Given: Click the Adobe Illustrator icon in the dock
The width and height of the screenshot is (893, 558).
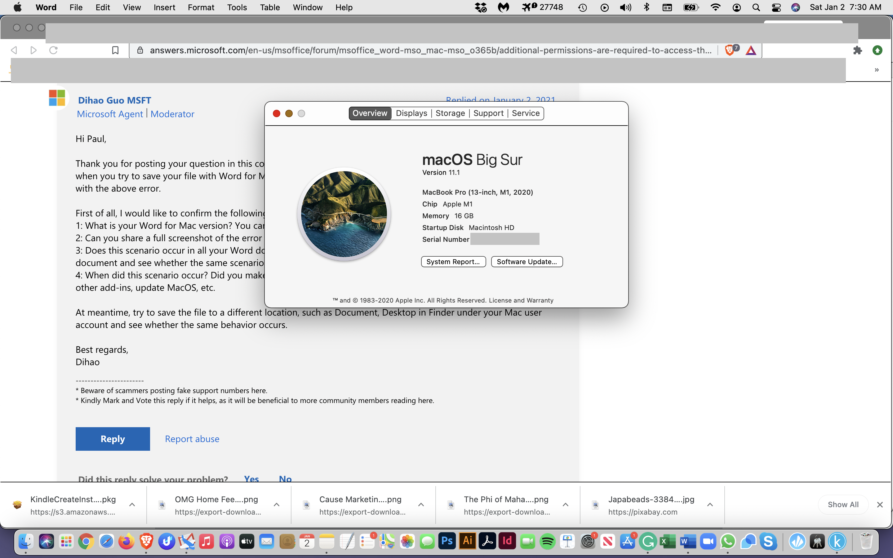Looking at the screenshot, I should (467, 542).
